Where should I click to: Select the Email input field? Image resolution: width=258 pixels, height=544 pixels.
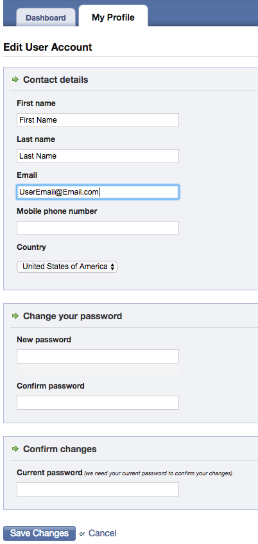click(x=98, y=192)
